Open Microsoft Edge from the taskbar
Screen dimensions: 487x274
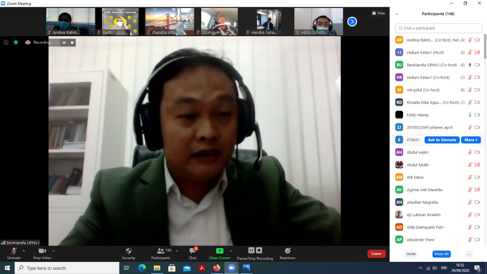pos(142,268)
